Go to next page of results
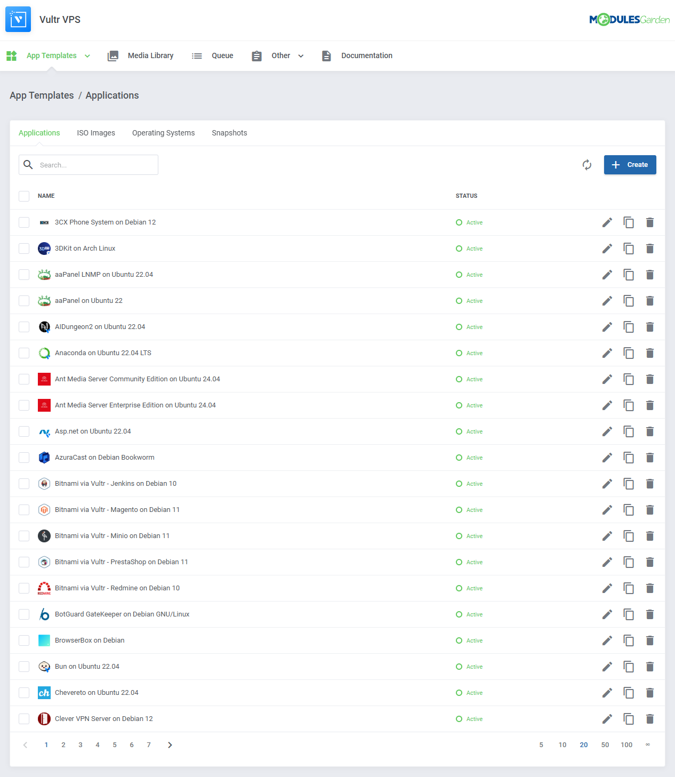675x777 pixels. click(x=170, y=744)
